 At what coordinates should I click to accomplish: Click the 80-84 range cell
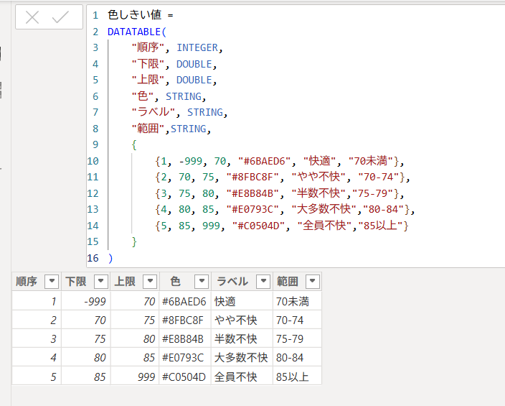point(297,357)
